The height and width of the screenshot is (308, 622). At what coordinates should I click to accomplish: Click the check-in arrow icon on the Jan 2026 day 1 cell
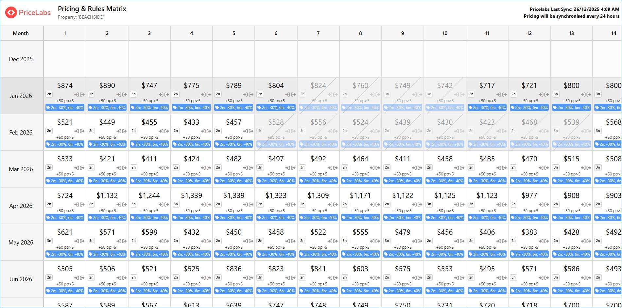[x=77, y=95]
